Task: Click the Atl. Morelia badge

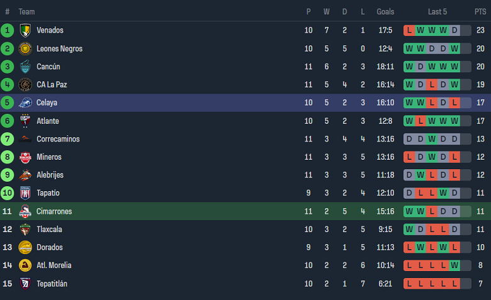Action: click(x=25, y=265)
